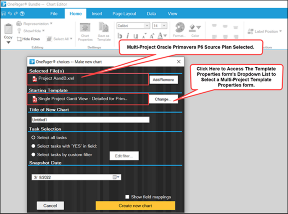Open the snapshot date calendar dropdown
The height and width of the screenshot is (214, 288).
point(116,177)
